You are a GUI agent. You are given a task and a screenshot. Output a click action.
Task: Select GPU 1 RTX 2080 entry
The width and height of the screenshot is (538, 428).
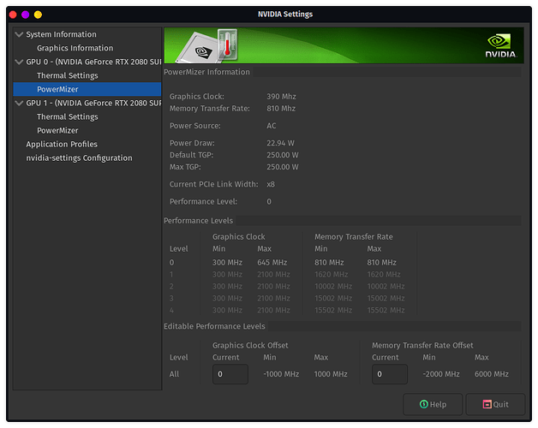point(93,103)
